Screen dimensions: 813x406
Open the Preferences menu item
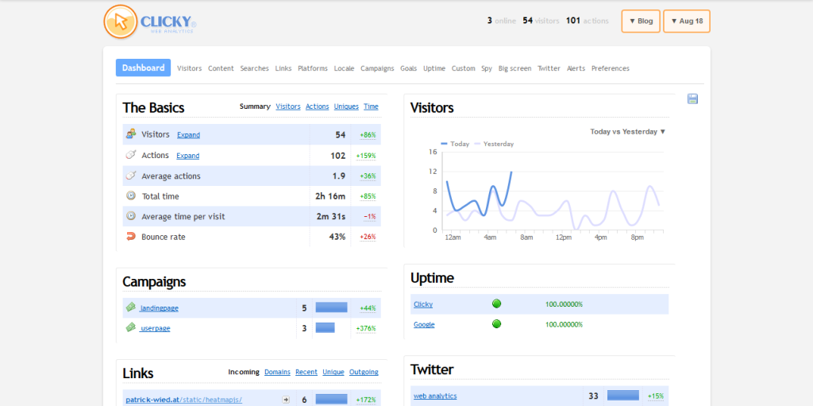pyautogui.click(x=611, y=68)
